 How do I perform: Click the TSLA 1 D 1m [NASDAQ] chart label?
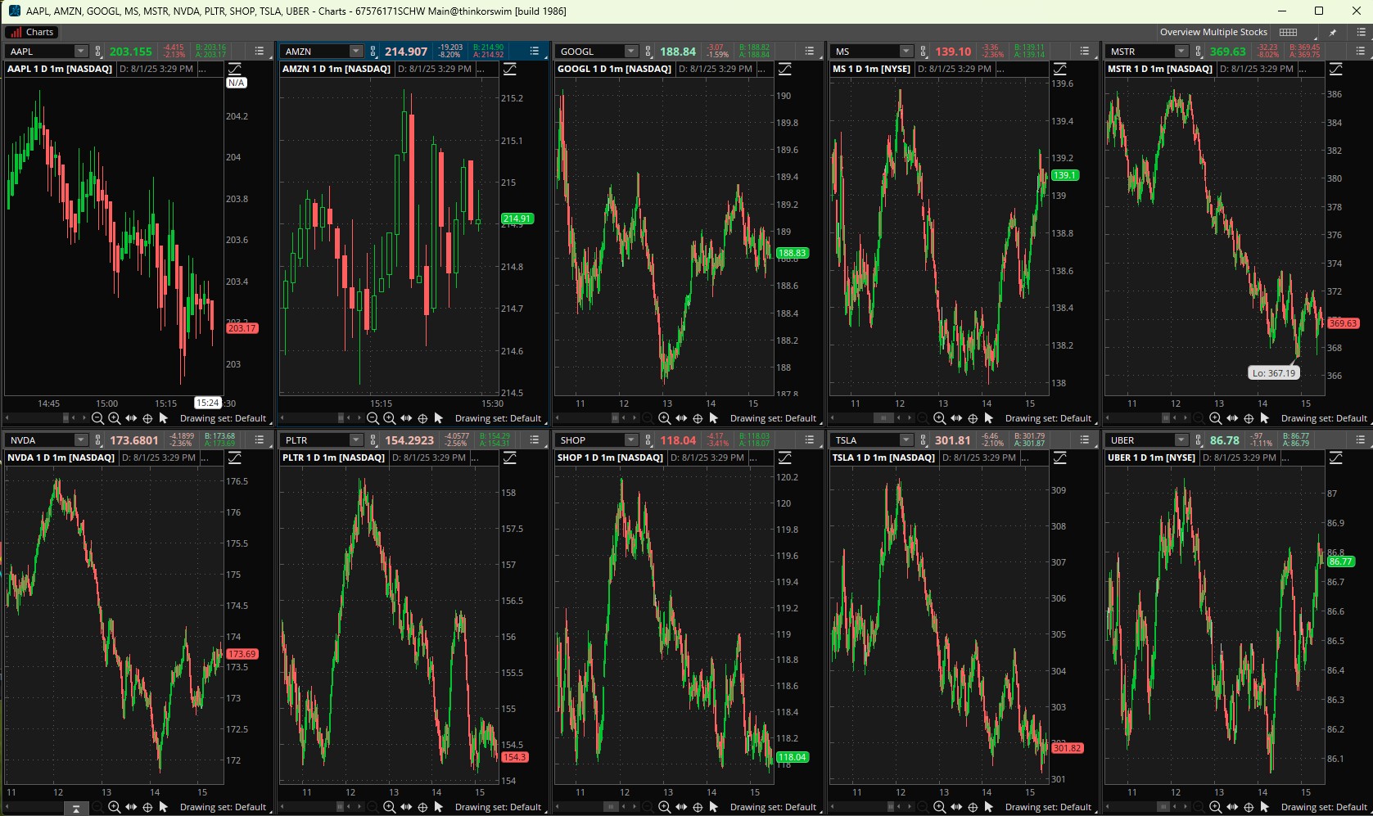(883, 458)
